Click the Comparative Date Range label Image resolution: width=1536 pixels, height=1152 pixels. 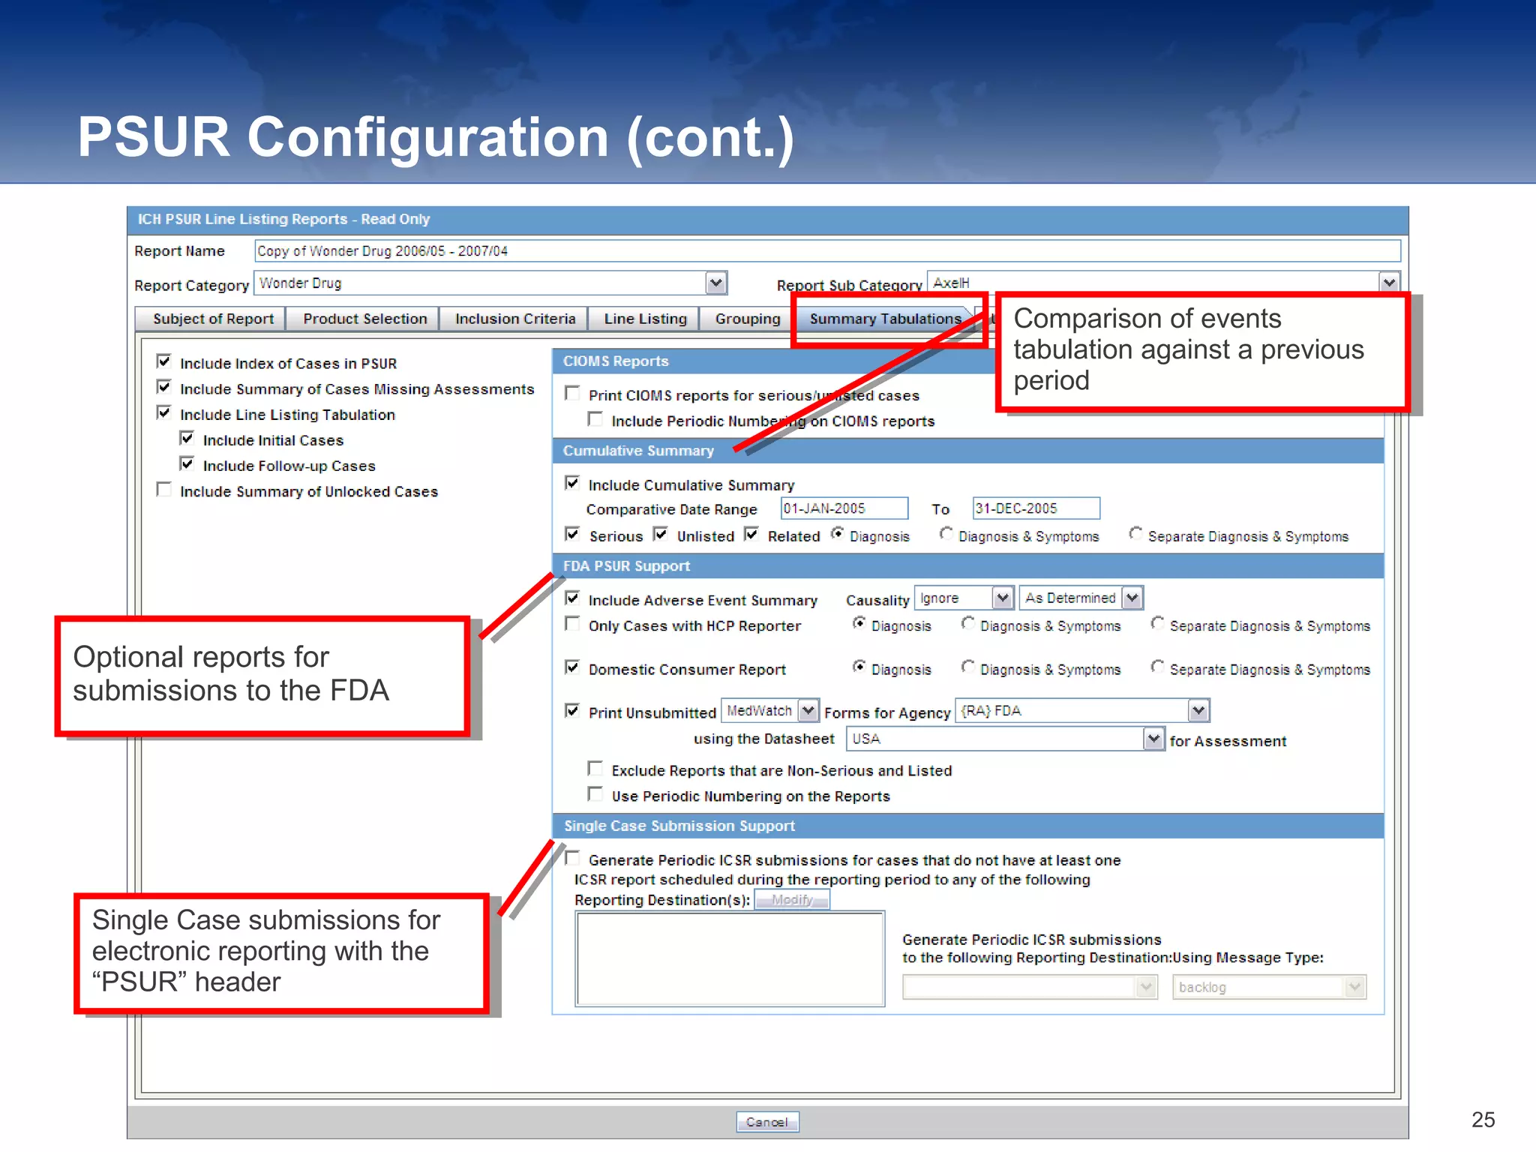coord(671,509)
